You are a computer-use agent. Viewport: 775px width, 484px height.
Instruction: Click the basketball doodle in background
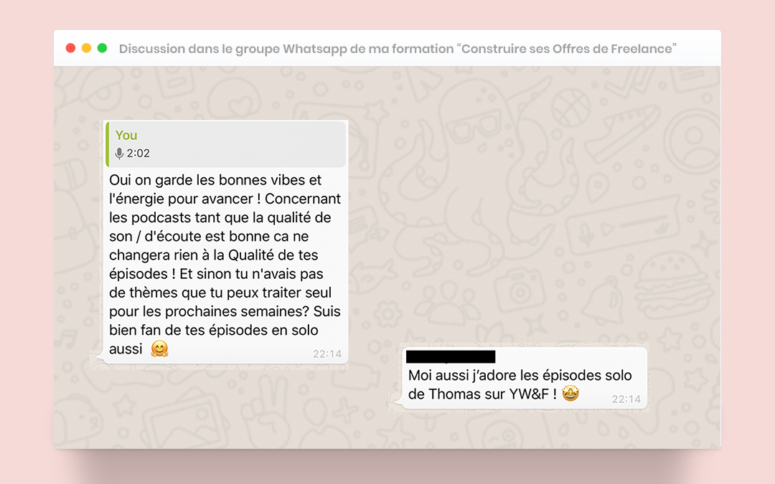[570, 109]
